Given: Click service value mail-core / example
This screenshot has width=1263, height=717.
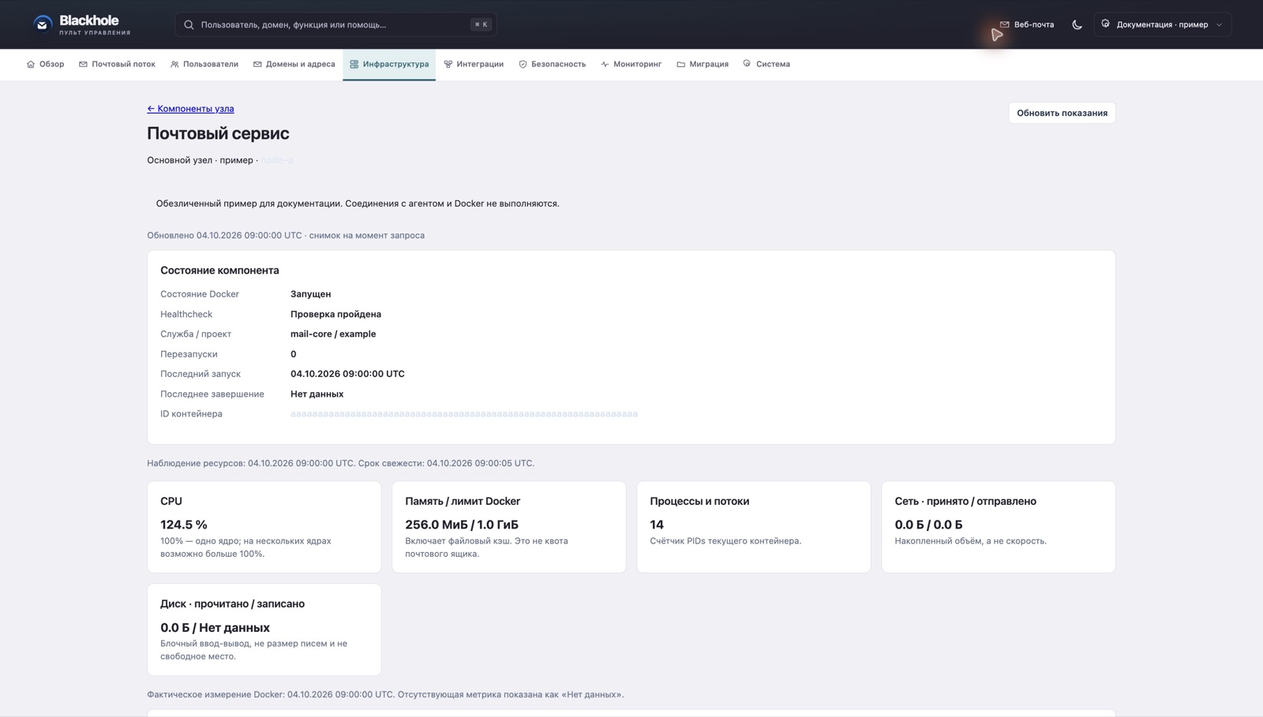Looking at the screenshot, I should point(333,334).
